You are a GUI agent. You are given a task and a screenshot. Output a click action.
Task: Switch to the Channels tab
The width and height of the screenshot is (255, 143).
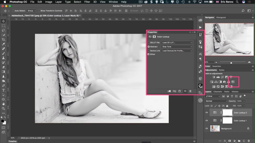pyautogui.click(x=218, y=92)
